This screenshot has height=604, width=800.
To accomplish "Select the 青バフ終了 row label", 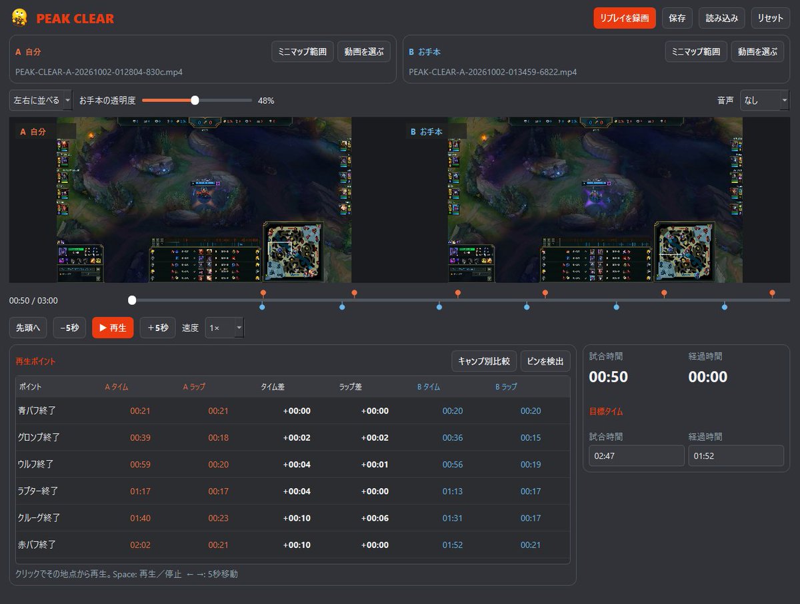I will pyautogui.click(x=37, y=411).
